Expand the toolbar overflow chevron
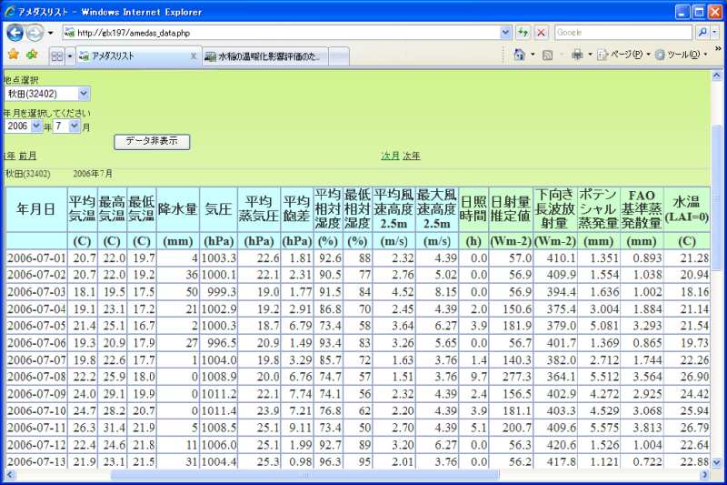The height and width of the screenshot is (485, 727). [718, 49]
